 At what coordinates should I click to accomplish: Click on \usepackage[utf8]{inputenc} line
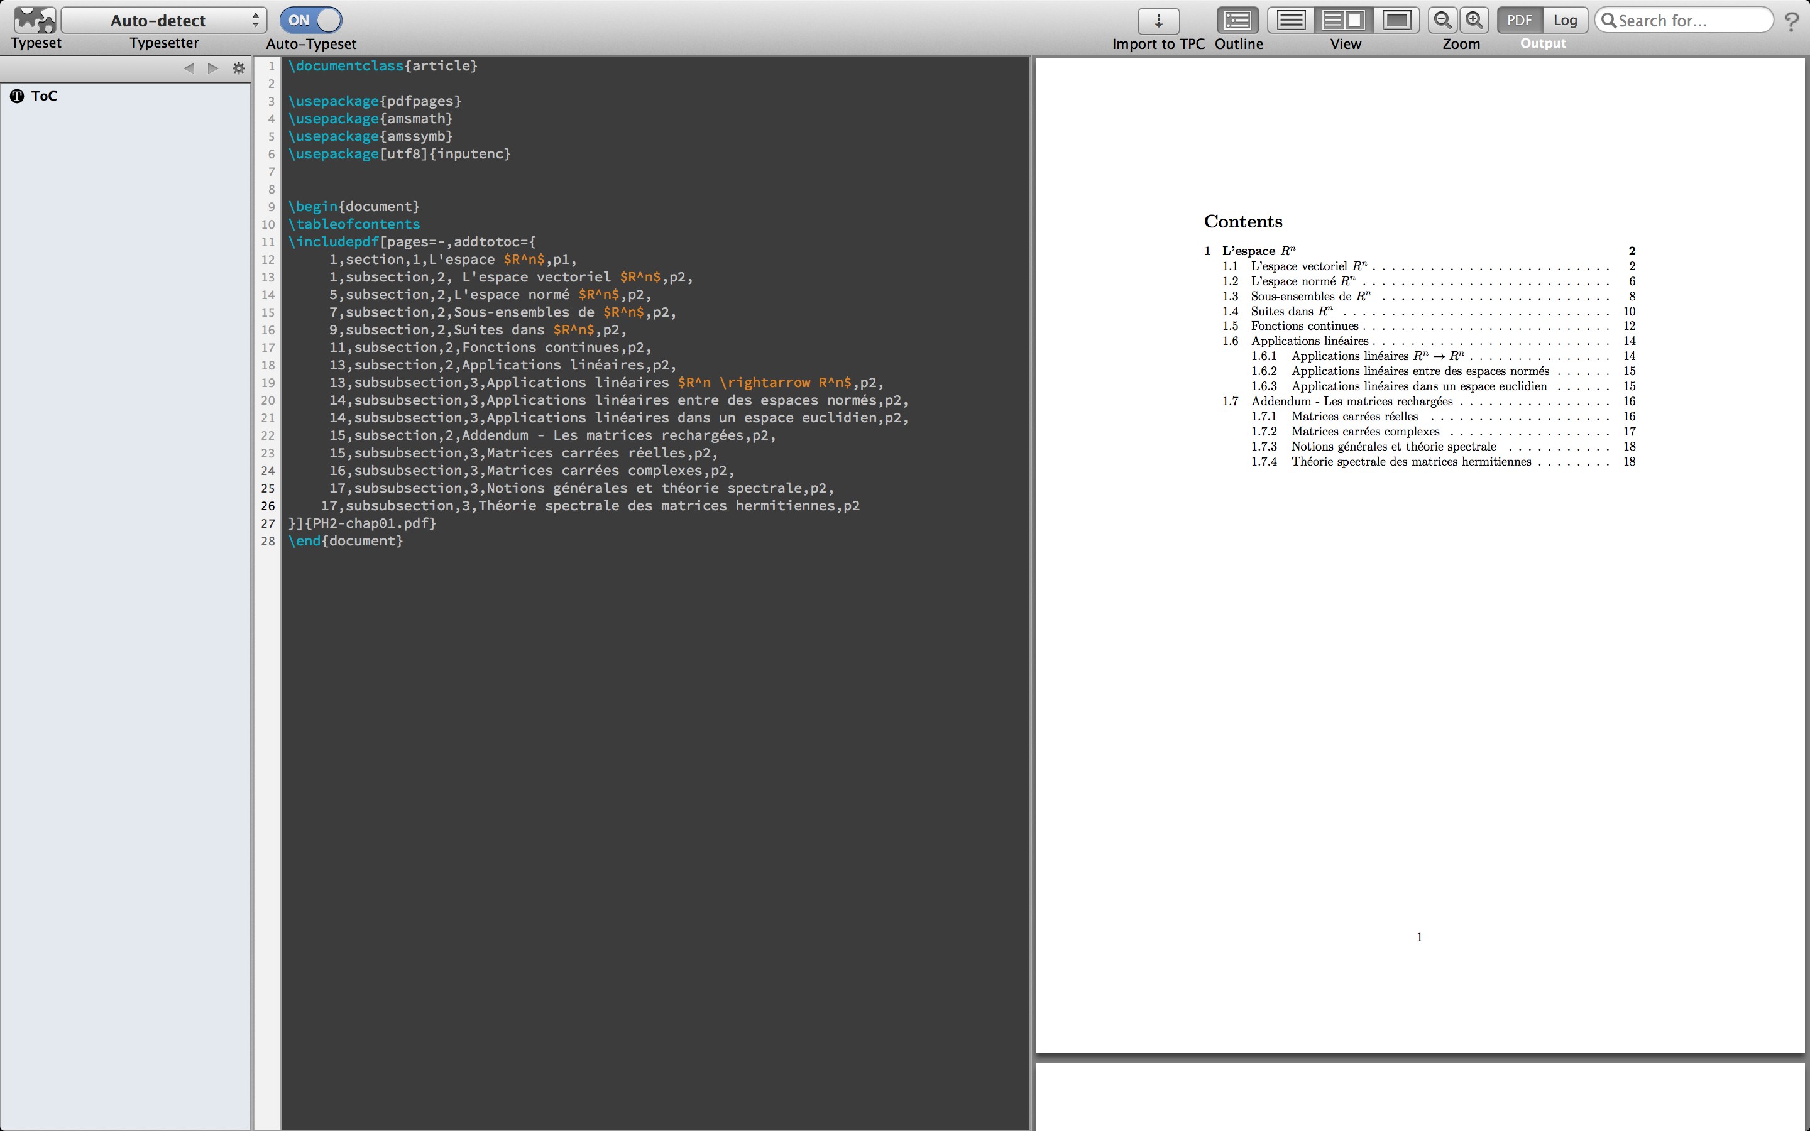point(400,154)
